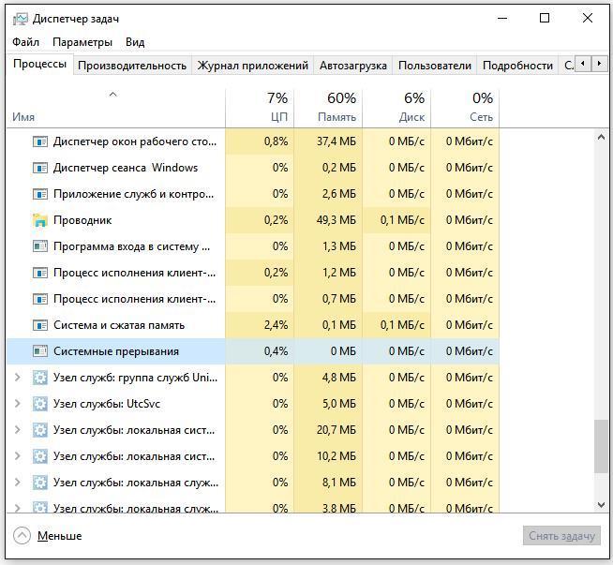The width and height of the screenshot is (613, 565).
Task: Click the vertical scrollbar thumb
Action: click(601, 446)
